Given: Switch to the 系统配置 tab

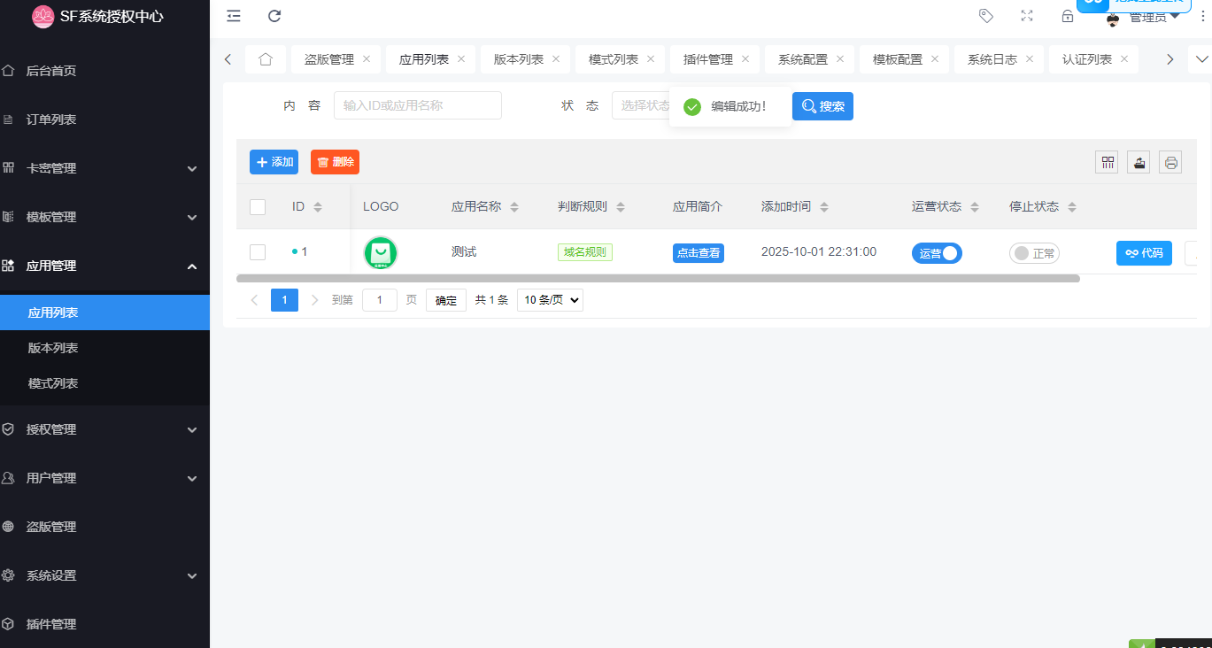Looking at the screenshot, I should pyautogui.click(x=801, y=58).
